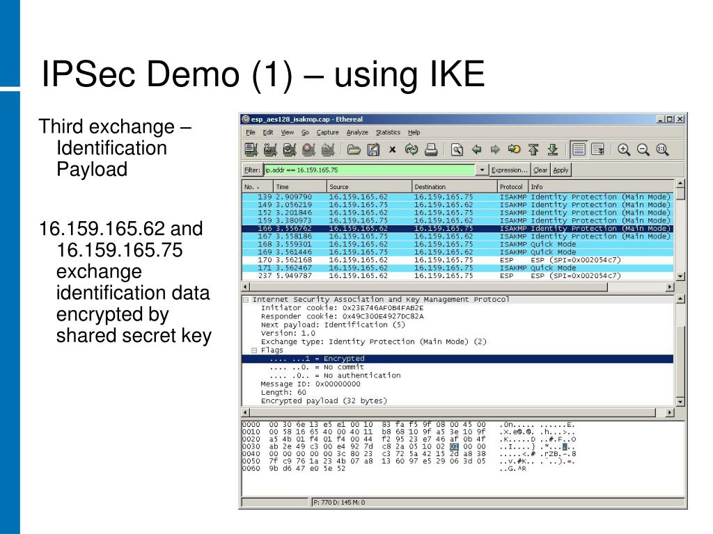Open the Statistics menu

pyautogui.click(x=388, y=132)
